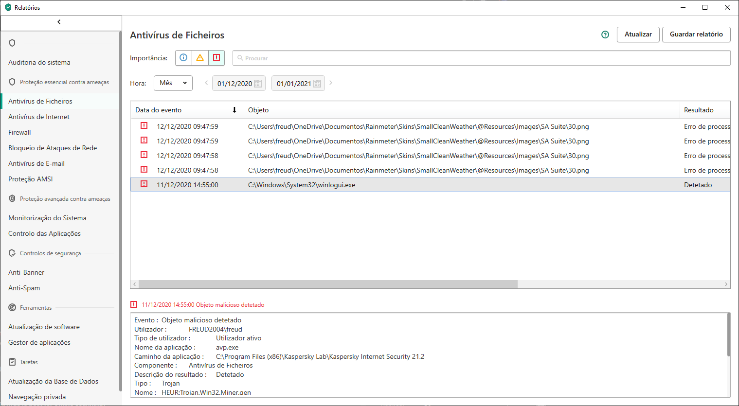This screenshot has width=739, height=406.
Task: Click the Atualizar button
Action: tap(638, 35)
